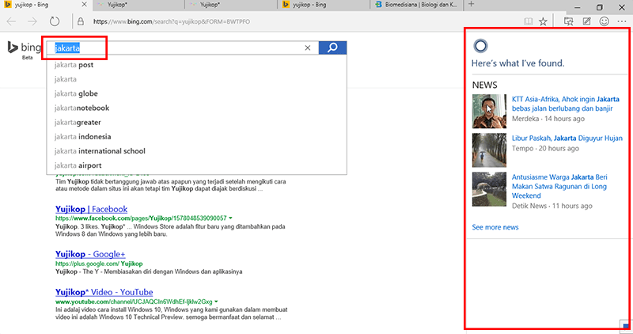Open news 'Antusiasme Warga Jakarta Beri Makan Satwa'
The image size is (633, 334).
559,186
